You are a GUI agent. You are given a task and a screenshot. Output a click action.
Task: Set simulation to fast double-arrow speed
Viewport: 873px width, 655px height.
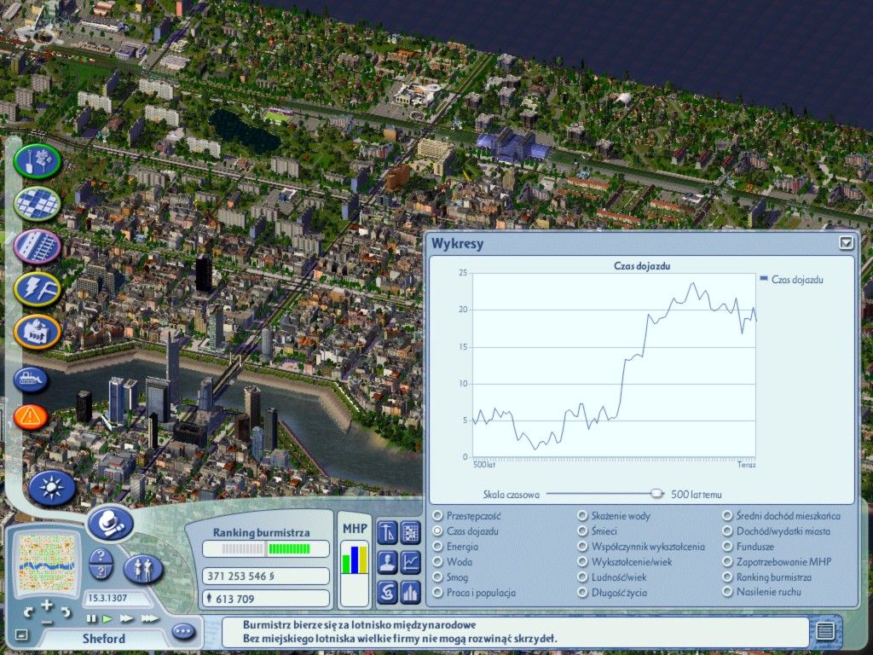coord(126,618)
